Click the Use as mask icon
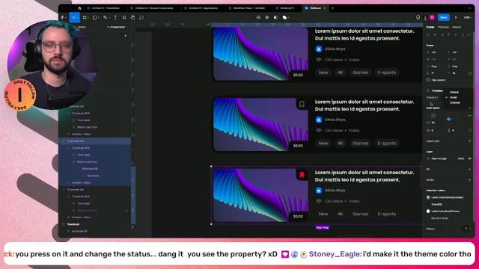The height and width of the screenshot is (269, 479). click(275, 18)
